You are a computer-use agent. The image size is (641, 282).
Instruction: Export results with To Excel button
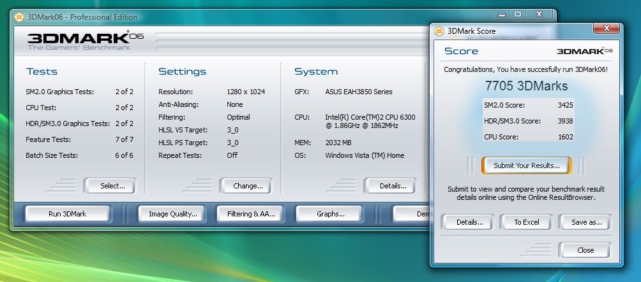tap(527, 222)
